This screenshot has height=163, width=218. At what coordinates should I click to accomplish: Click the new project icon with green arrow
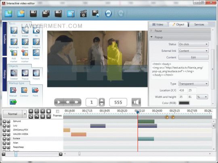point(8,13)
